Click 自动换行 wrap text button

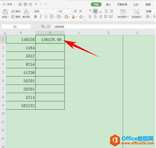(137, 14)
